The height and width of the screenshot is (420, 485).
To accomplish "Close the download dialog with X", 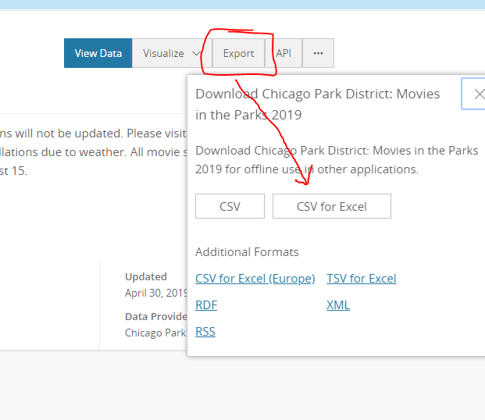I will [476, 94].
